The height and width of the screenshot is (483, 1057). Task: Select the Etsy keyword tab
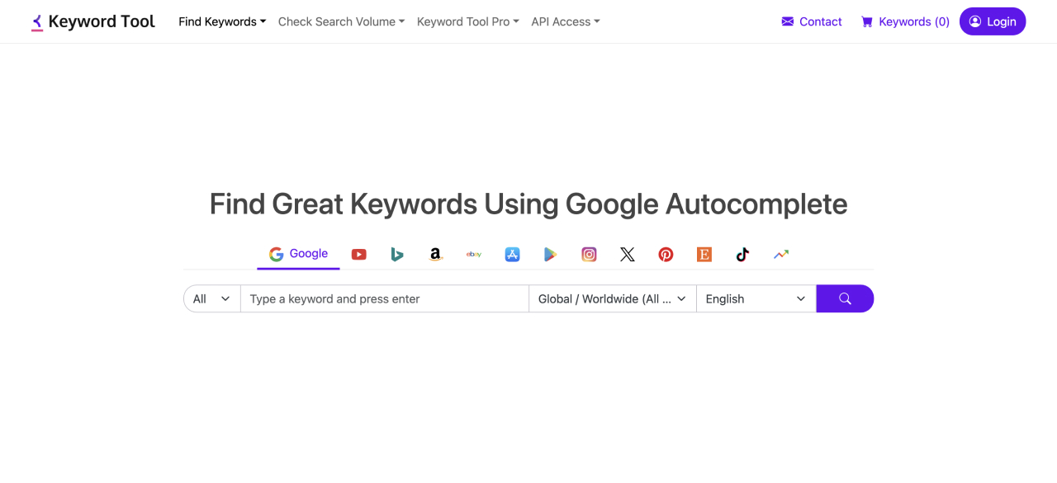point(704,255)
